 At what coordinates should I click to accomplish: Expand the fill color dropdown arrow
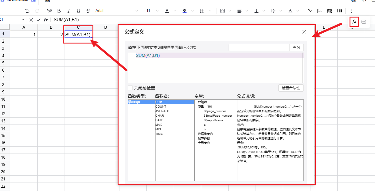point(193,11)
